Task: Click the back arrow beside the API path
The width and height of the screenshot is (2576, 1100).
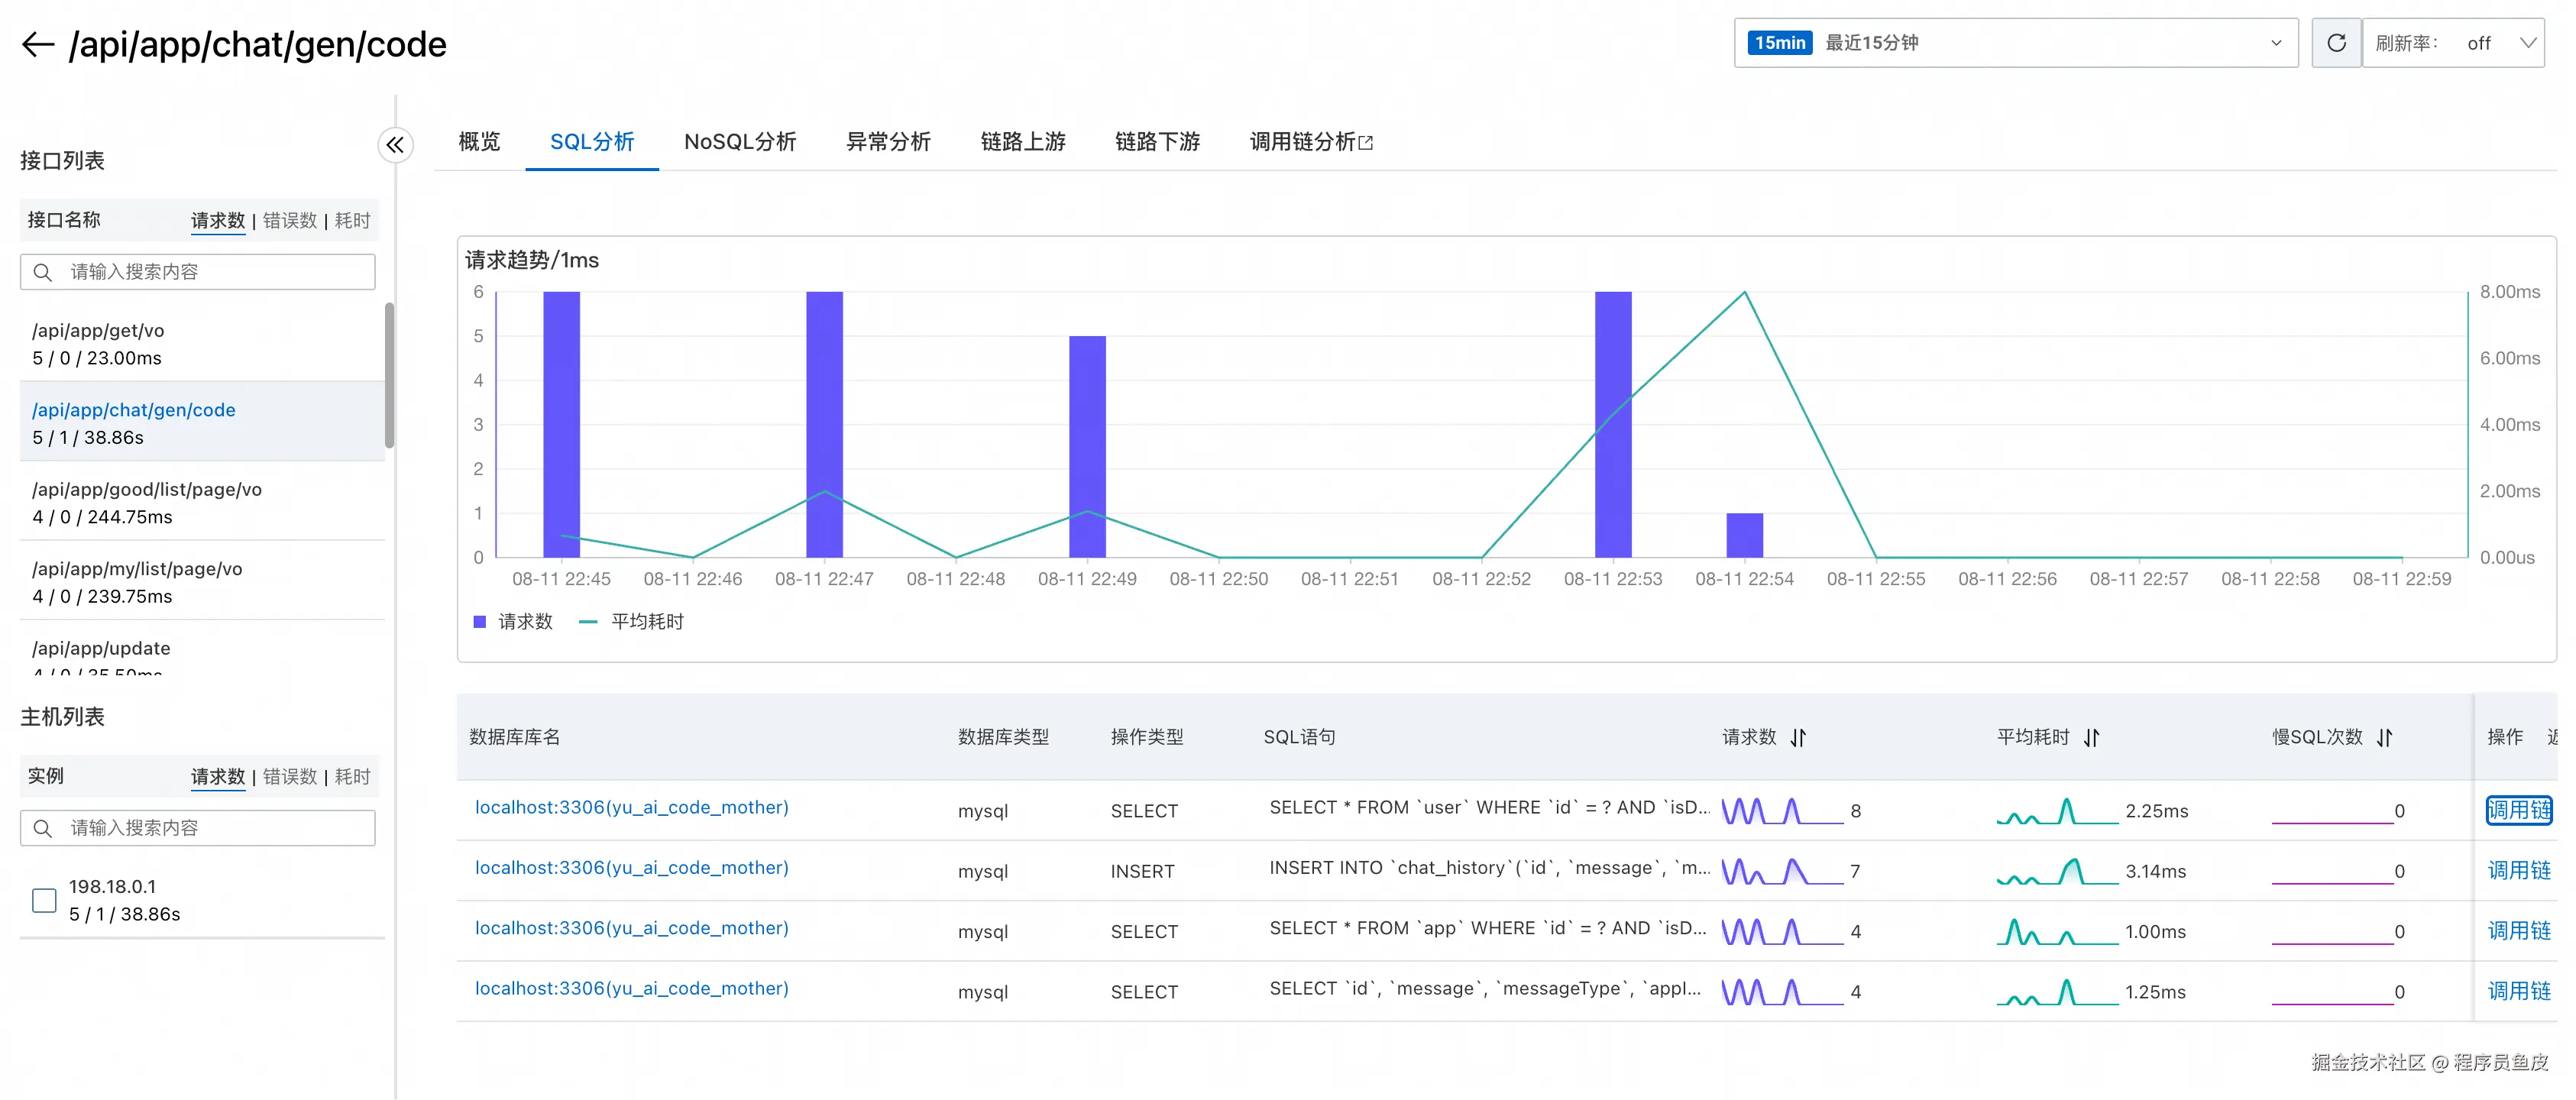Action: [x=38, y=44]
